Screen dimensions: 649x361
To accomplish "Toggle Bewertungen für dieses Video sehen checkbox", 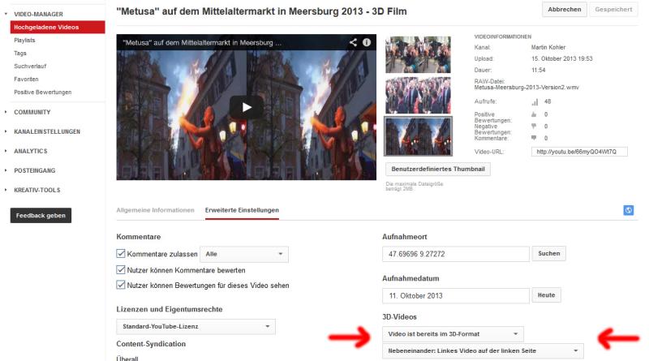I will pyautogui.click(x=122, y=285).
